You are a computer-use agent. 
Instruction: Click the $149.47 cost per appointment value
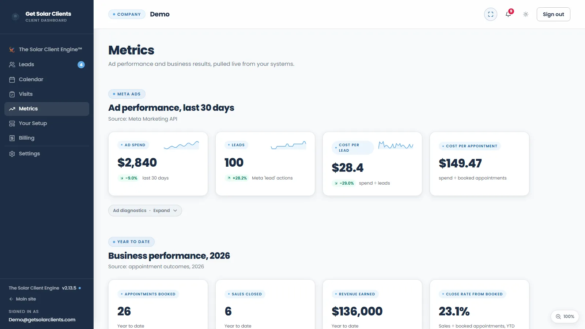460,163
